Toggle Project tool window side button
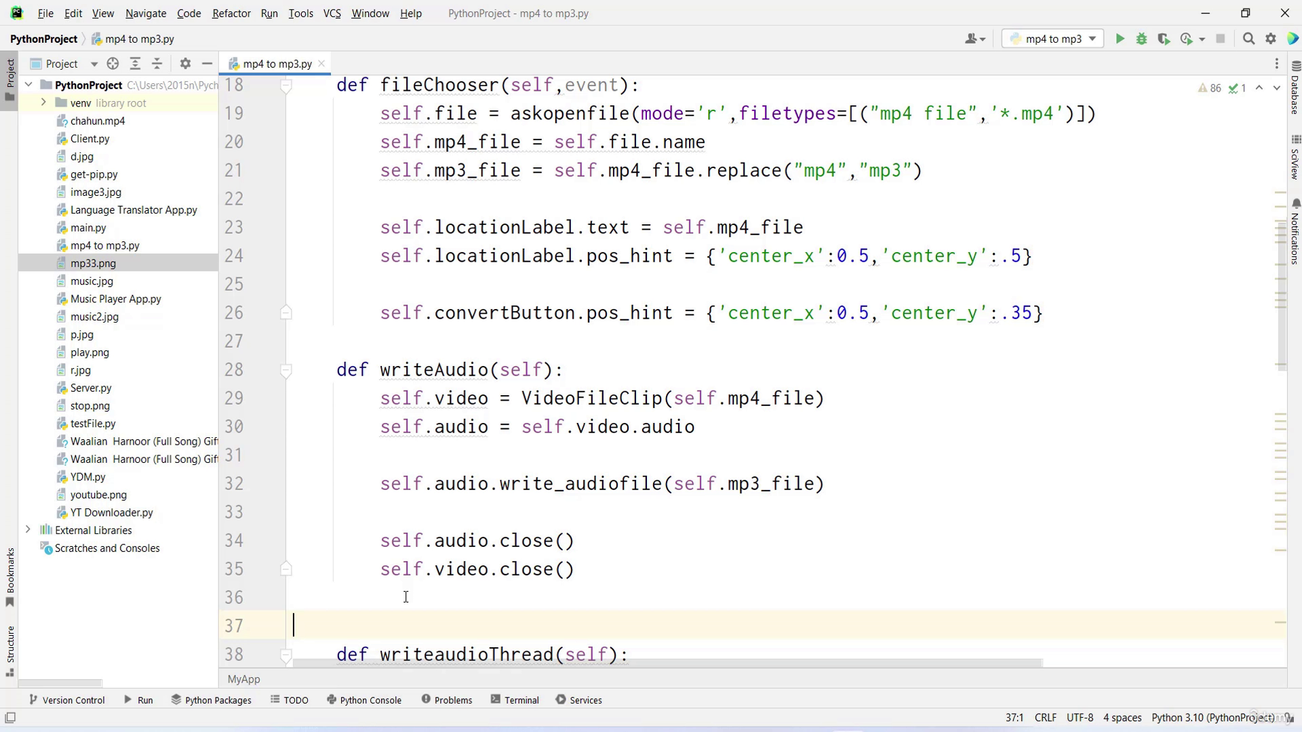The height and width of the screenshot is (732, 1302). point(9,80)
